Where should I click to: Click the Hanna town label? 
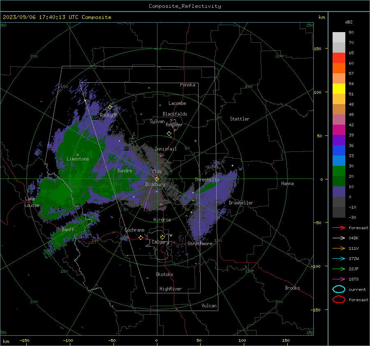click(x=287, y=183)
